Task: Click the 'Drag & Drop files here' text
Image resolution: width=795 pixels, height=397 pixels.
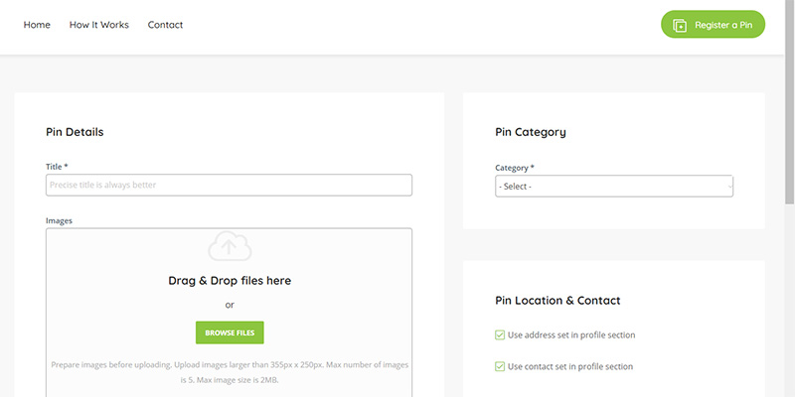Action: pos(230,281)
